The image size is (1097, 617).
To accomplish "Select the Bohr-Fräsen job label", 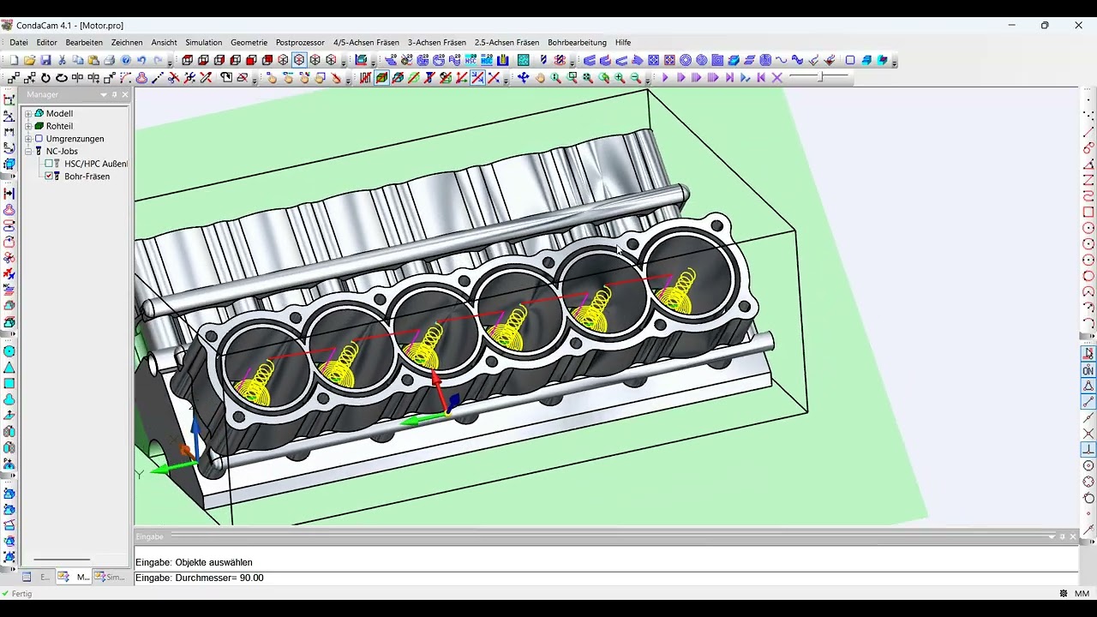I will [87, 176].
